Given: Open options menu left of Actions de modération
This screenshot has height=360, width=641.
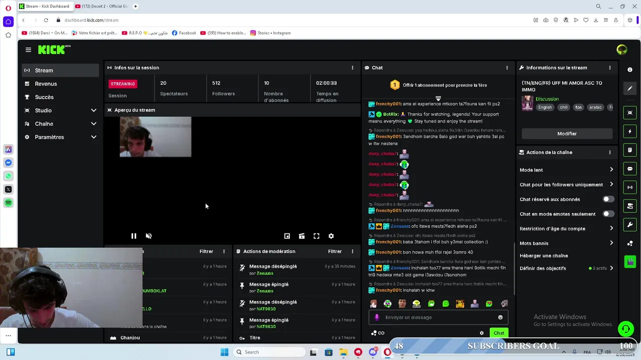Looking at the screenshot, I should (224, 251).
